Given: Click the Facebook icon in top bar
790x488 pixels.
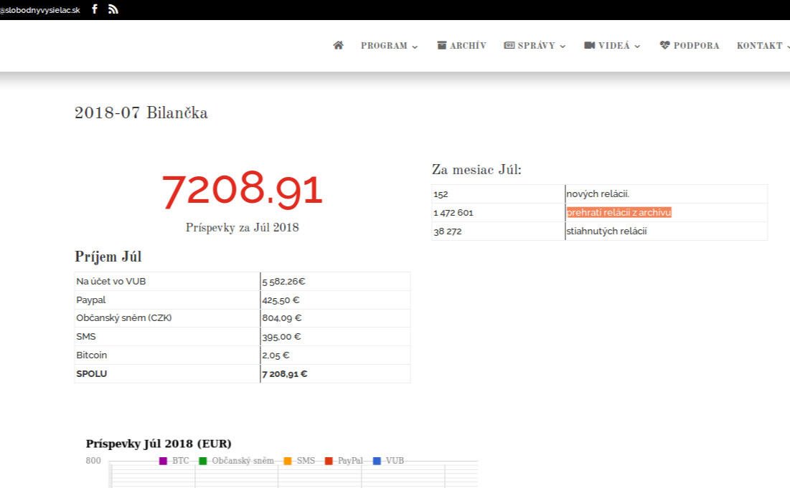Looking at the screenshot, I should pyautogui.click(x=95, y=9).
